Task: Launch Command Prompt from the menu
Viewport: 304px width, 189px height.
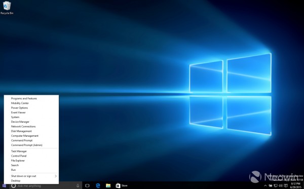Action: coord(31,140)
